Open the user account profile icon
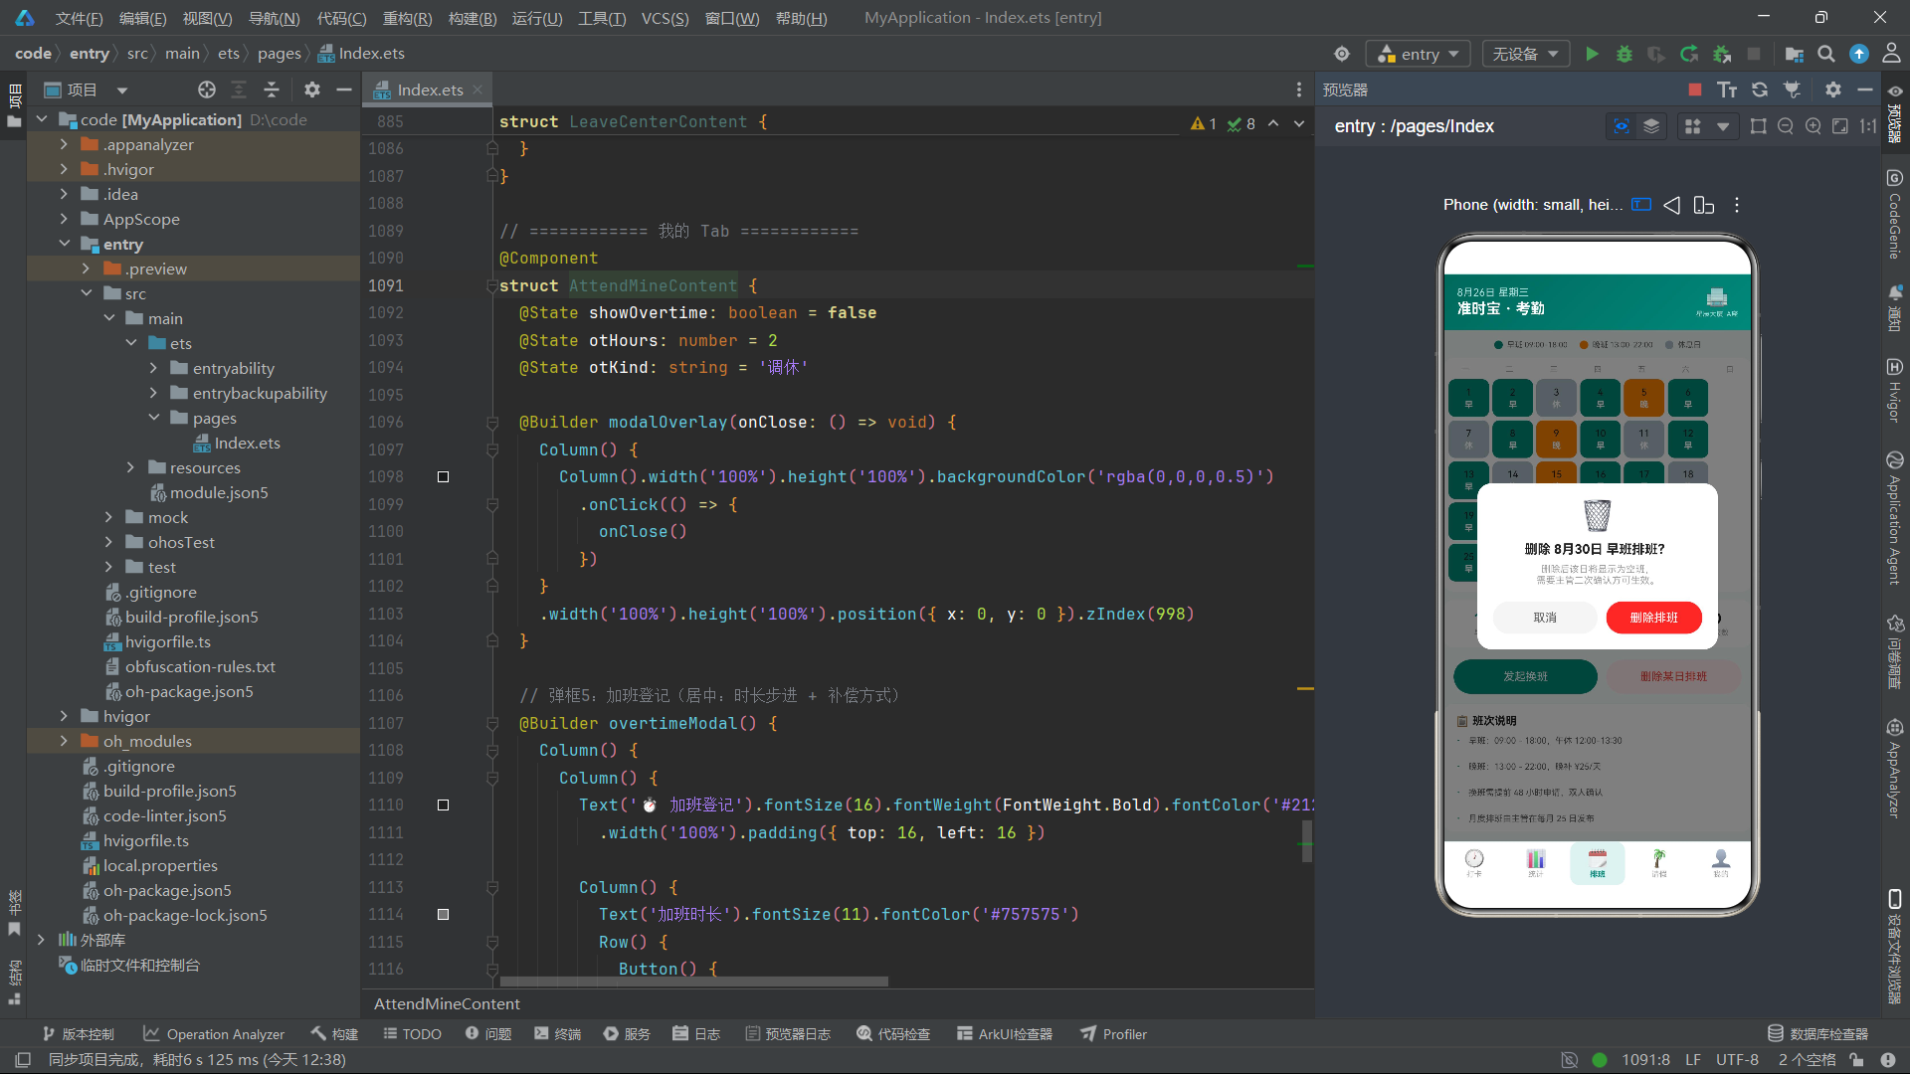This screenshot has width=1910, height=1074. 1891,54
